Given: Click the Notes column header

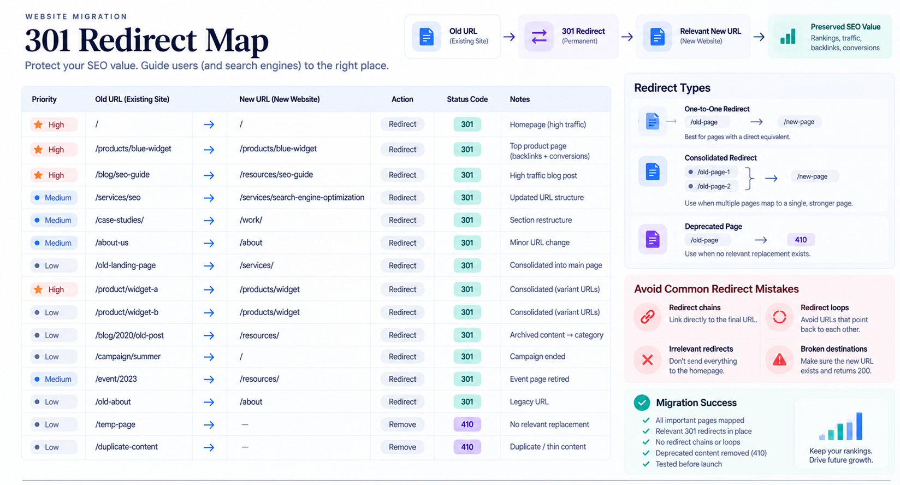Looking at the screenshot, I should [520, 99].
